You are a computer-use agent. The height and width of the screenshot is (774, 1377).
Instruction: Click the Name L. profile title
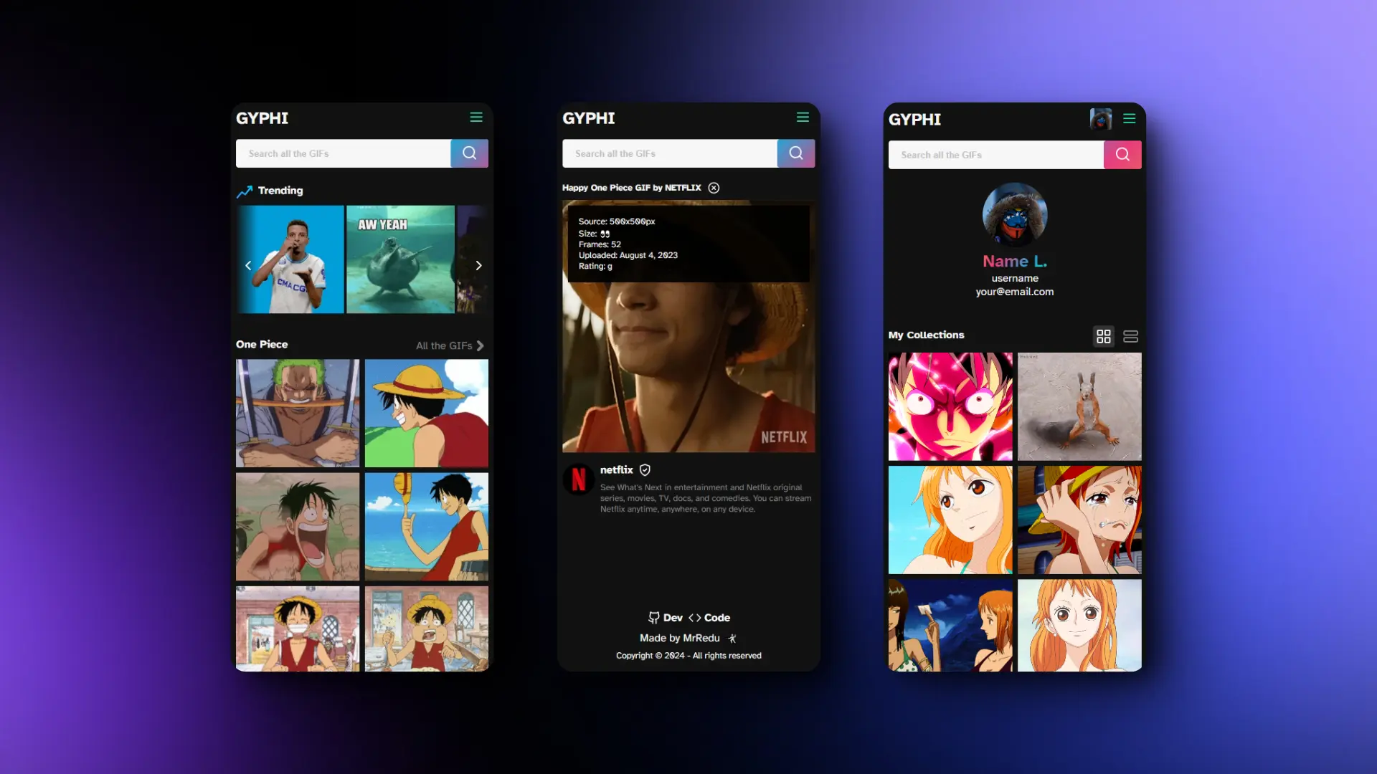pos(1015,262)
